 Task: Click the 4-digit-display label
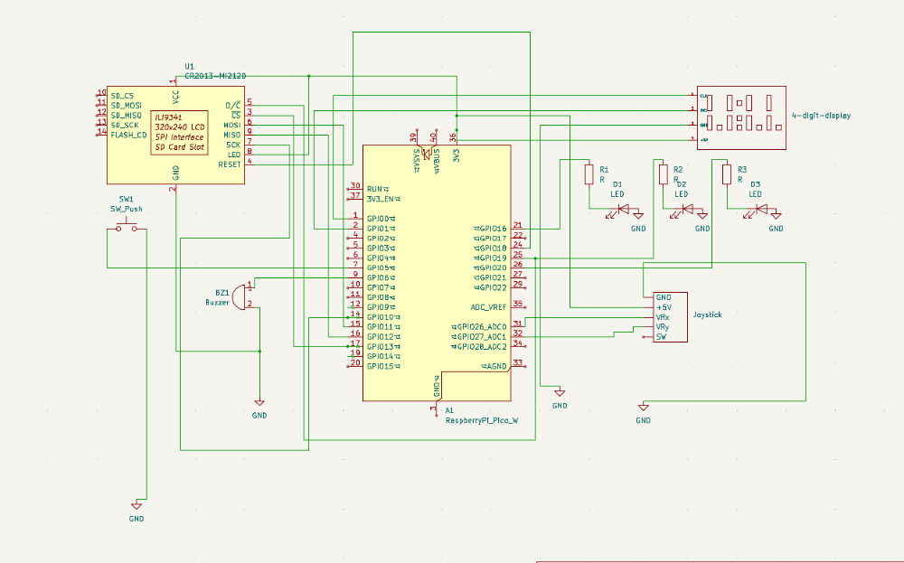[821, 116]
